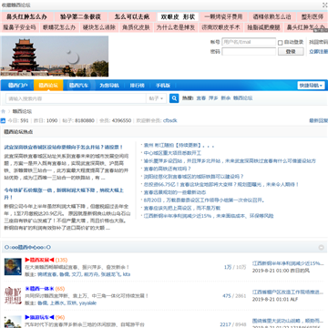Click the 找回密码 link
The width and height of the screenshot is (328, 328).
pos(318,42)
